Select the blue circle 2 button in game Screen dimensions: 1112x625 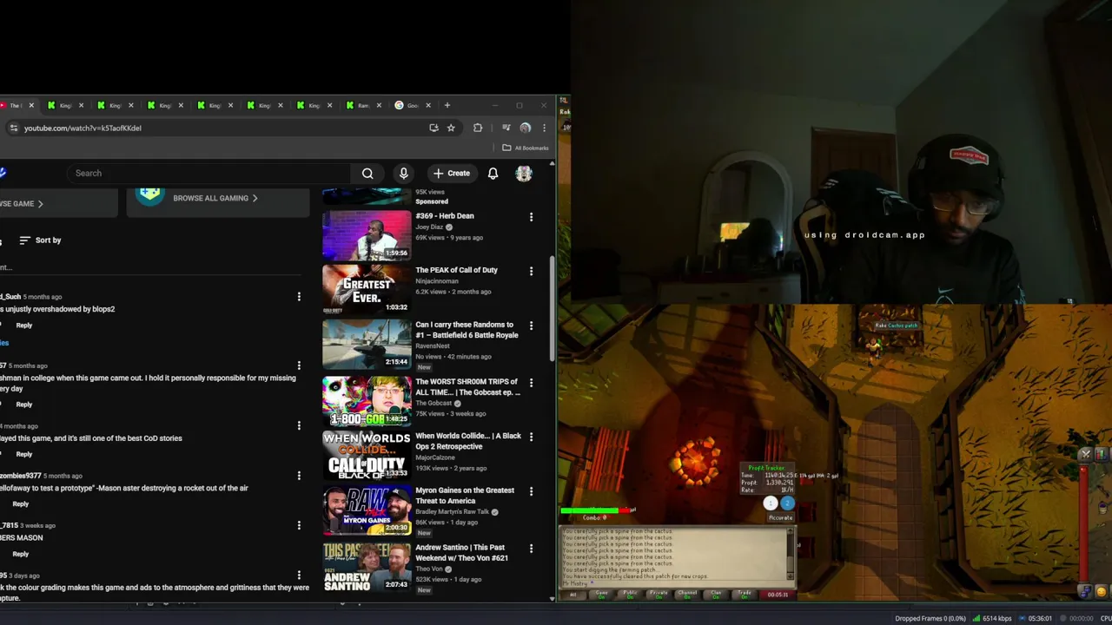tap(787, 503)
